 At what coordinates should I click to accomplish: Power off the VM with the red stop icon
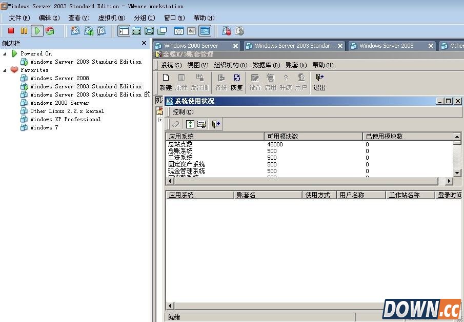[x=10, y=31]
